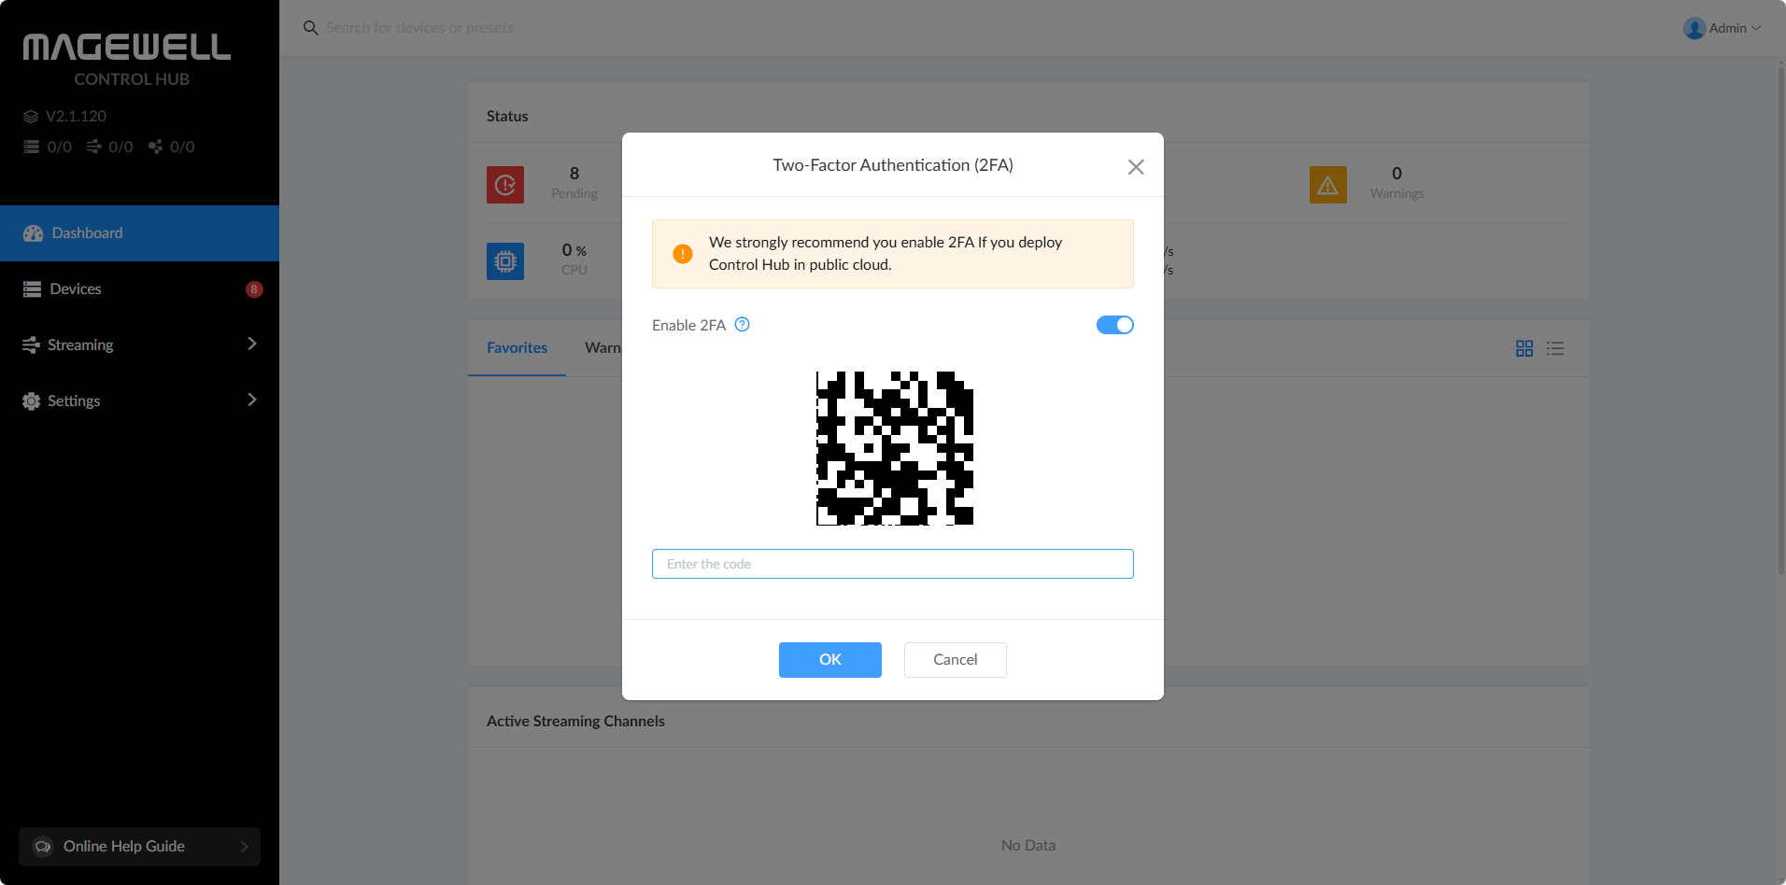Cancel the 2FA dialog

956,660
